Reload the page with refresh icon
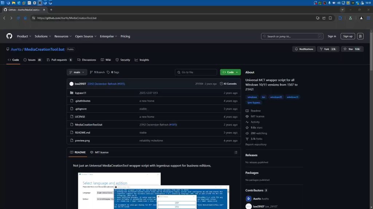This screenshot has height=209, width=373. point(18,18)
